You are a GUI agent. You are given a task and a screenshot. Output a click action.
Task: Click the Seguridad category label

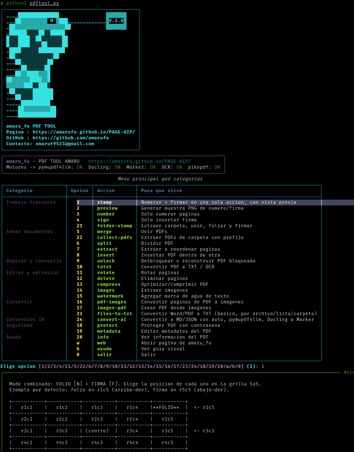point(19,326)
